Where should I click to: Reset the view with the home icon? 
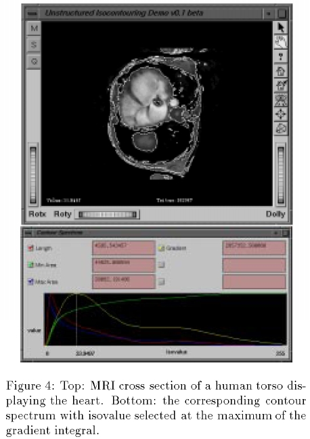(281, 71)
